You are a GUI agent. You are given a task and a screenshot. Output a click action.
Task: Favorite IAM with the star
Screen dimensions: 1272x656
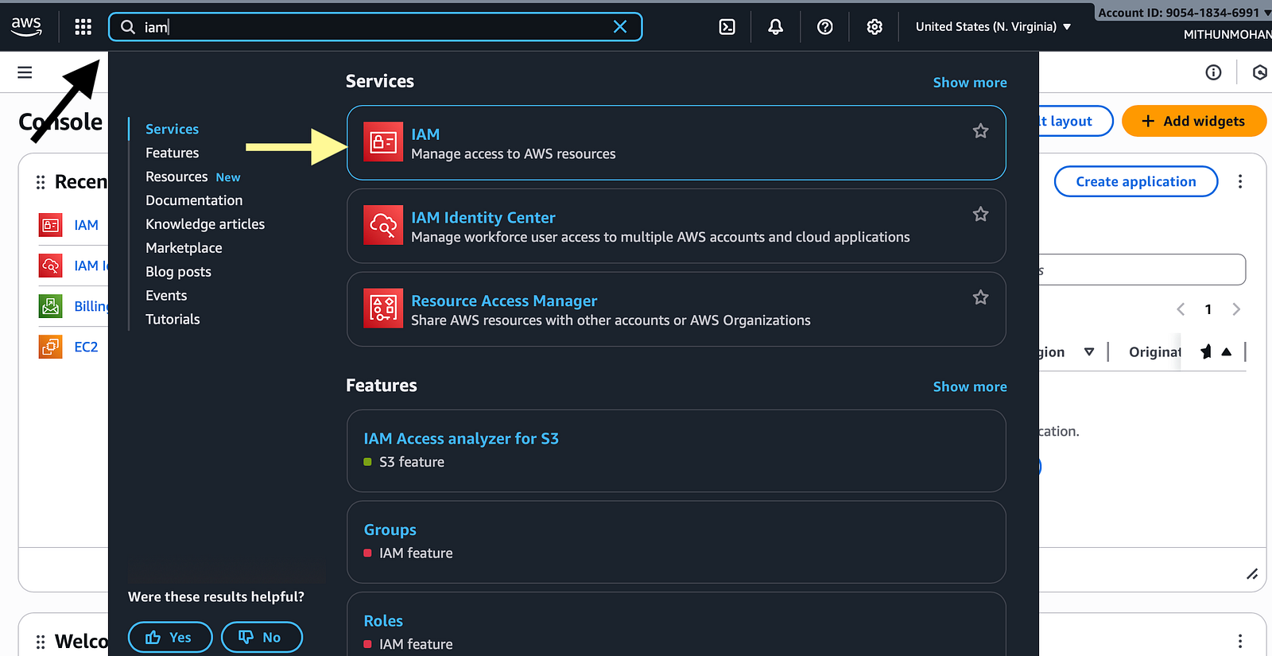tap(980, 131)
